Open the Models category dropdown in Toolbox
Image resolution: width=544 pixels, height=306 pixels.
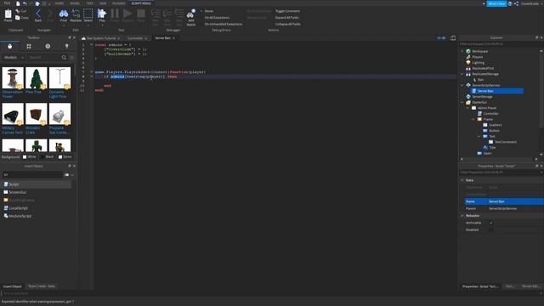(x=14, y=58)
